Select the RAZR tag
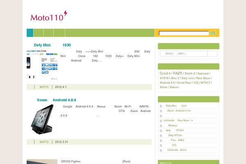The image size is (246, 164). tap(178, 73)
